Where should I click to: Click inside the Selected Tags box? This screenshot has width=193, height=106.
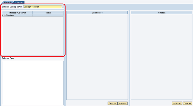coord(33,83)
